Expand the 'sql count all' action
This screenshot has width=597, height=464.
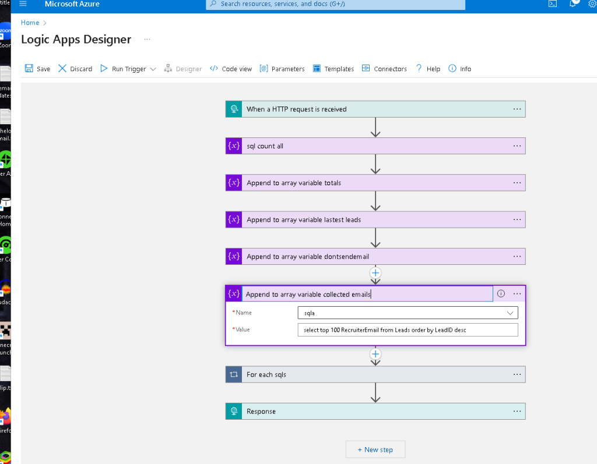[375, 146]
